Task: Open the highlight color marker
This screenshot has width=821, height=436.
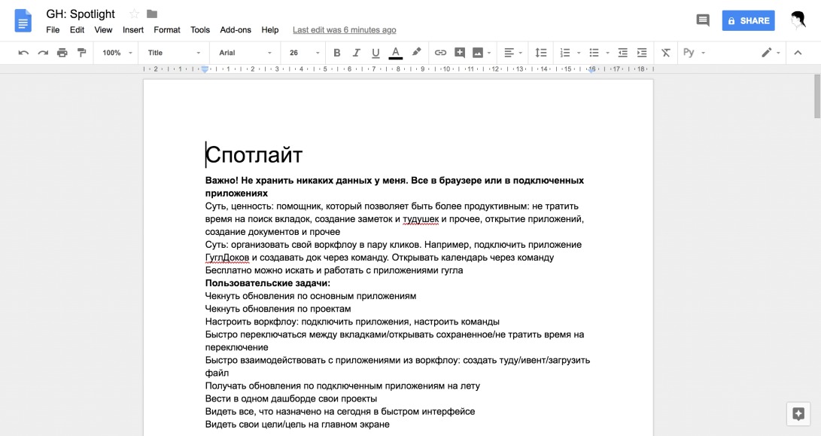Action: tap(416, 52)
